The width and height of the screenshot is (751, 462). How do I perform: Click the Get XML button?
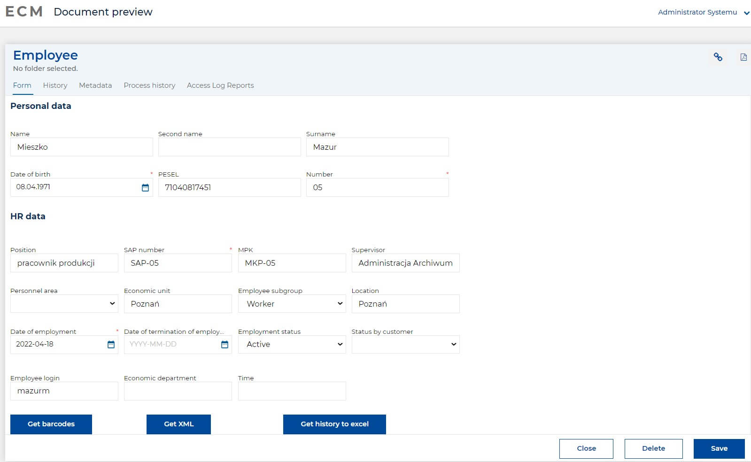178,424
